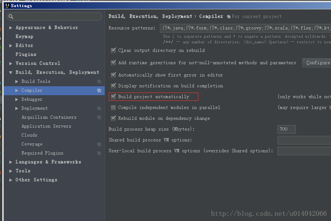
Task: Click 'Build process heap size (Mbytes):' label
Action: 151,129
